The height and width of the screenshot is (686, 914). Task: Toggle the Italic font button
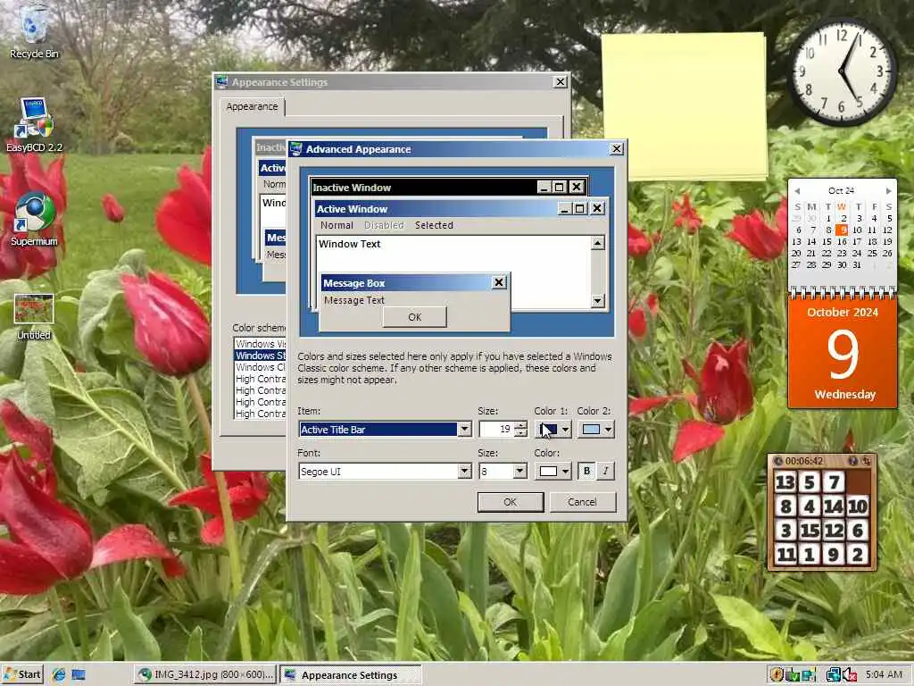606,472
